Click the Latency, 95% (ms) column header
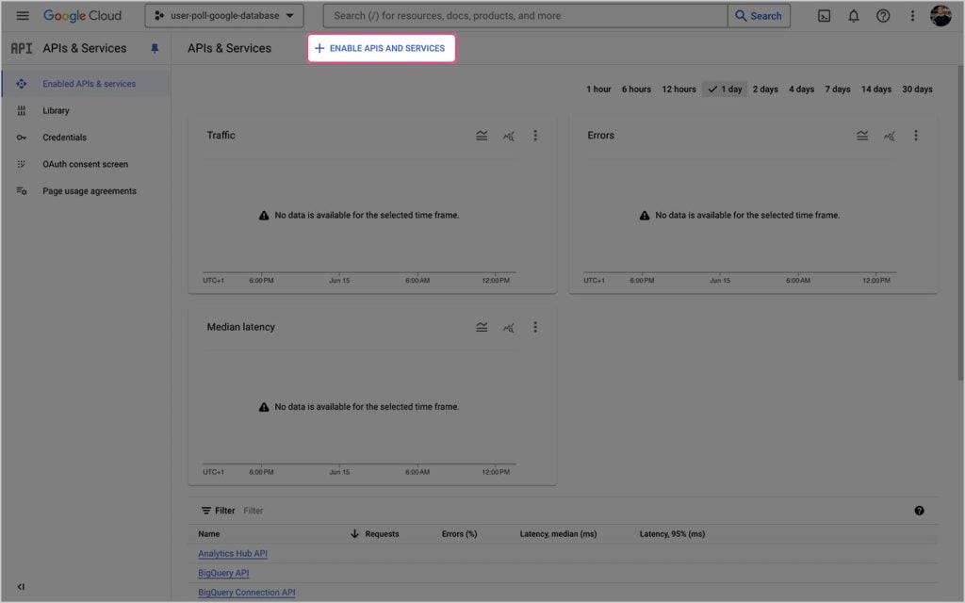 (672, 534)
